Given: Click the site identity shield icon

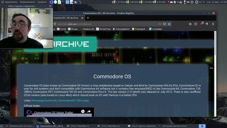Looking at the screenshot, I should [x=55, y=24].
